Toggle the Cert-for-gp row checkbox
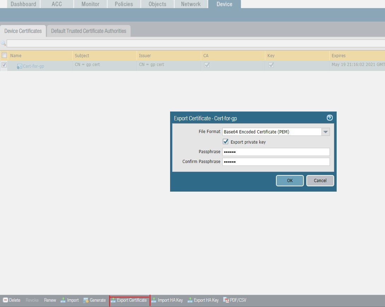The height and width of the screenshot is (307, 385). pyautogui.click(x=4, y=65)
